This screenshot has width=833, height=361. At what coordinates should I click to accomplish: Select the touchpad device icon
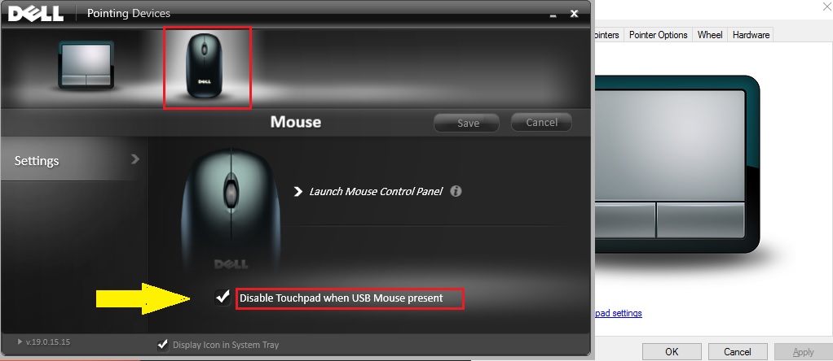tap(86, 65)
